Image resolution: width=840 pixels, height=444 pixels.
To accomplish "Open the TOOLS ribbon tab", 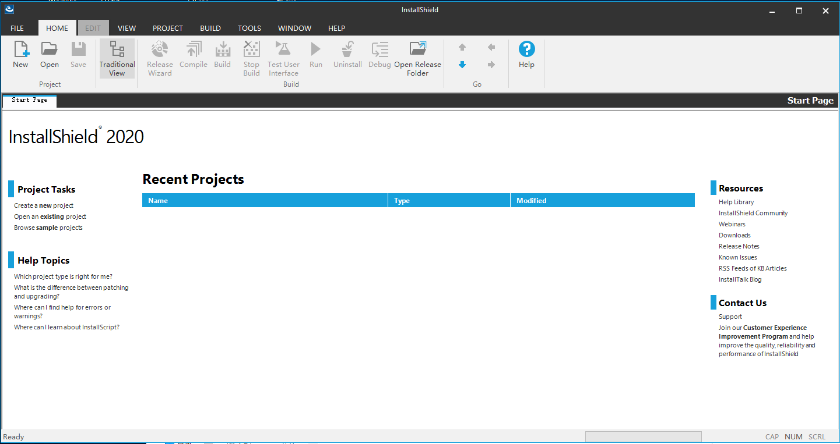I will [249, 28].
